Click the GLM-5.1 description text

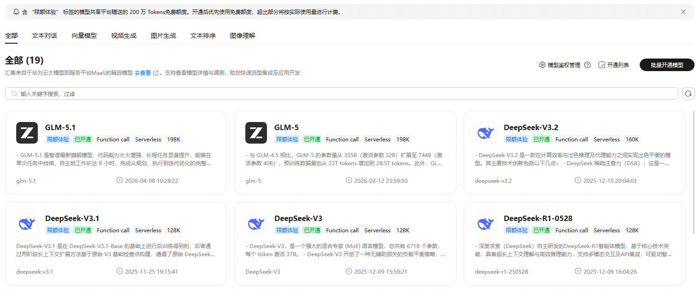point(114,159)
